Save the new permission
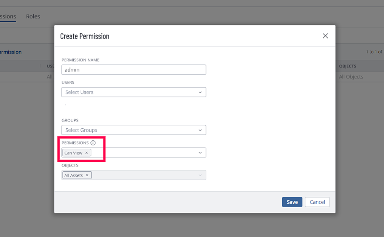This screenshot has width=384, height=237. point(292,202)
